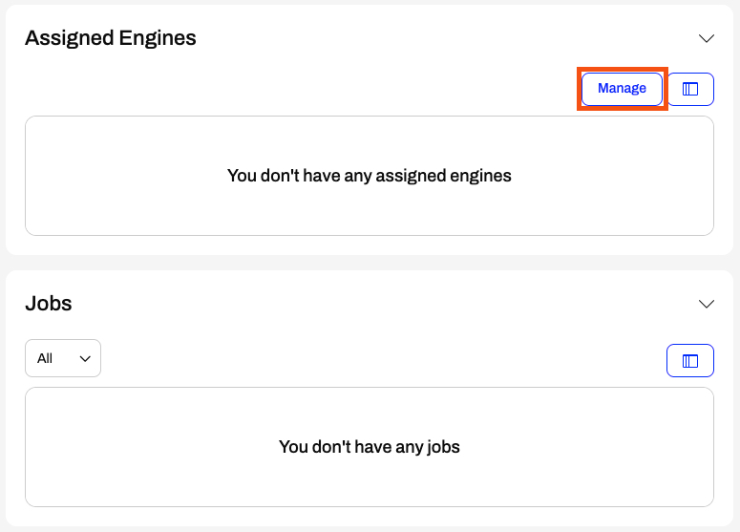Viewport: 740px width, 532px height.
Task: Open the All jobs filter dropdown
Action: (63, 358)
